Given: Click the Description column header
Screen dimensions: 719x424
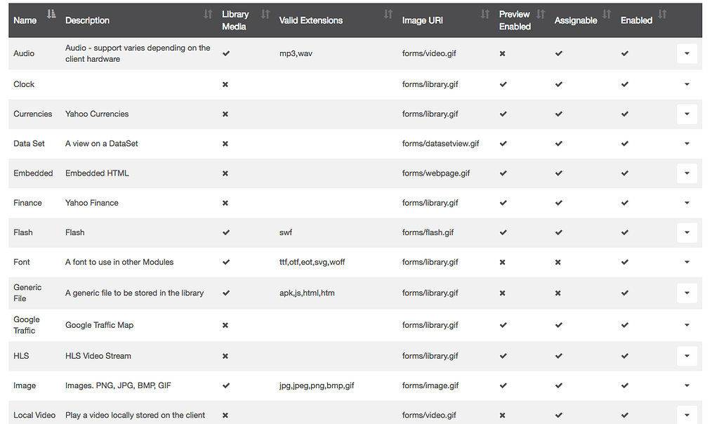Looking at the screenshot, I should point(87,20).
